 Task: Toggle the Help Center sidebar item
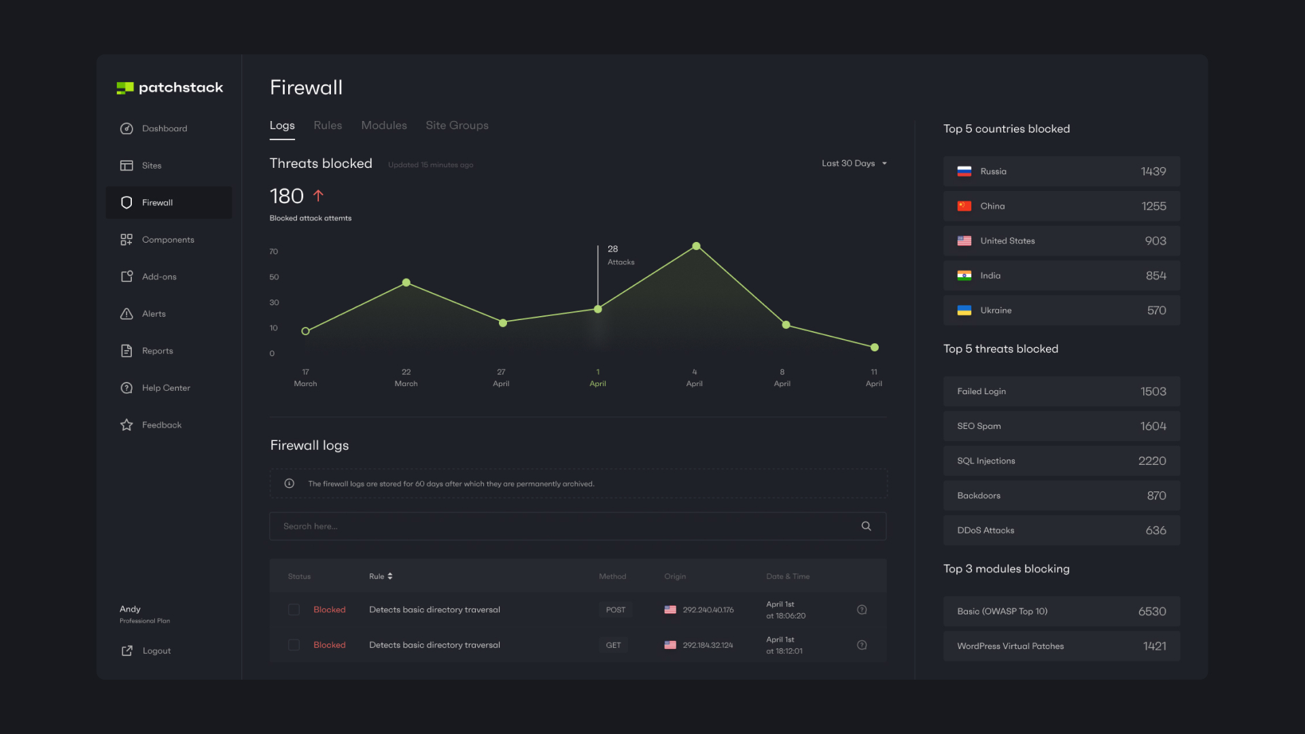point(166,389)
